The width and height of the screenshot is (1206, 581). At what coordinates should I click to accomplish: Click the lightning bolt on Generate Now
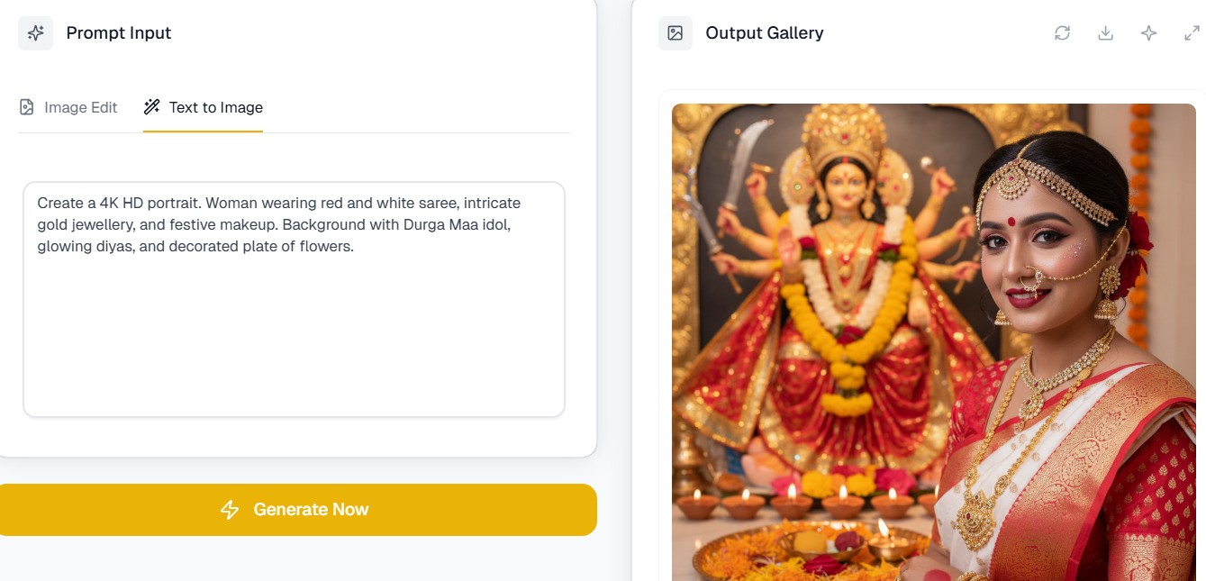point(230,510)
